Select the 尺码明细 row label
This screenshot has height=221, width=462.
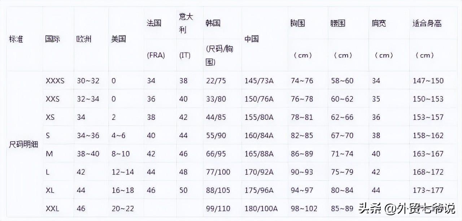[23, 145]
